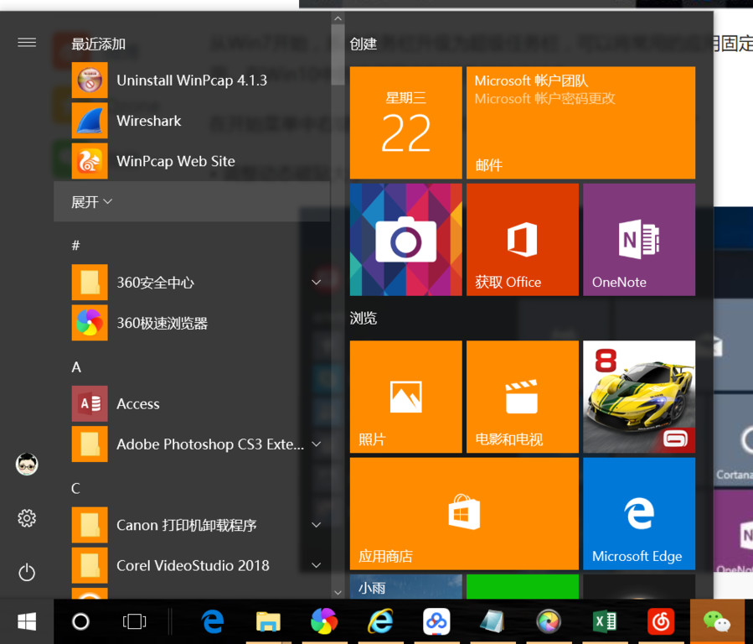This screenshot has width=753, height=644.
Task: Open the Uninstall WinPcap 4.1.3 icon
Action: (x=90, y=80)
